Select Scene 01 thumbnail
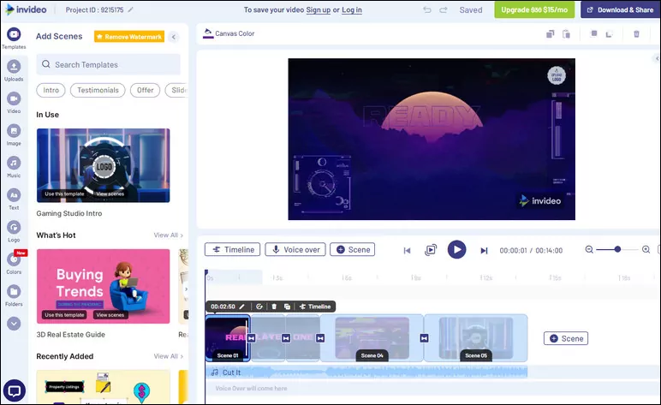 (227, 338)
